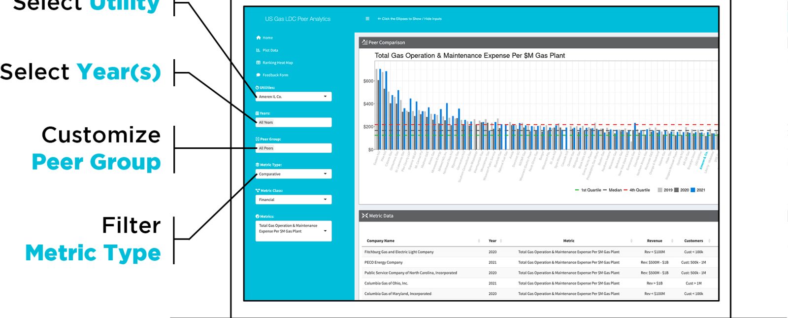Open the Metric Class dropdown set to Financial
Image resolution: width=788 pixels, height=318 pixels.
tap(294, 200)
